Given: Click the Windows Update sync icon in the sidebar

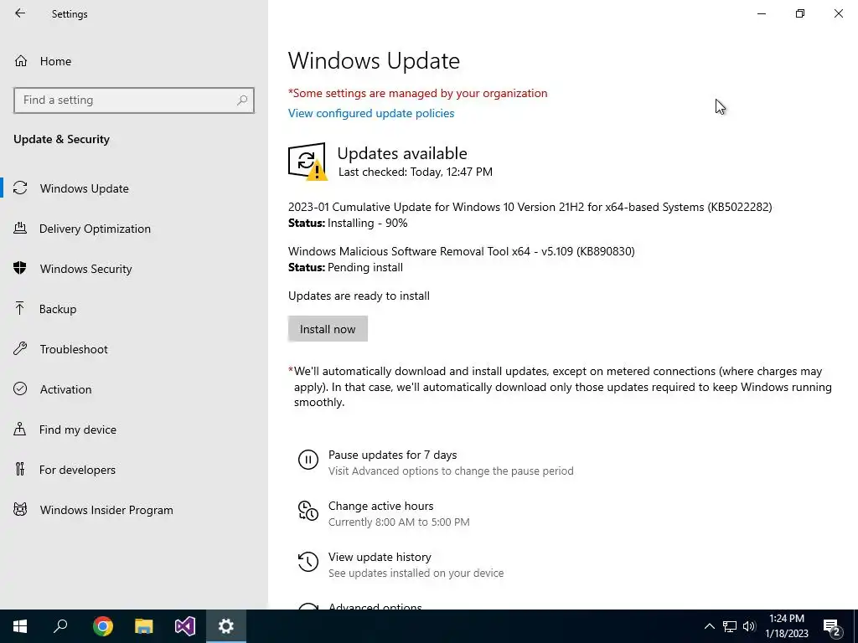Looking at the screenshot, I should click(20, 188).
